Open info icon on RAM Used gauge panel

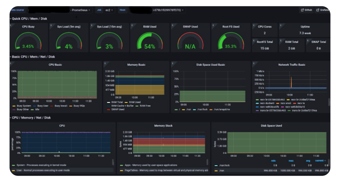click(132, 25)
